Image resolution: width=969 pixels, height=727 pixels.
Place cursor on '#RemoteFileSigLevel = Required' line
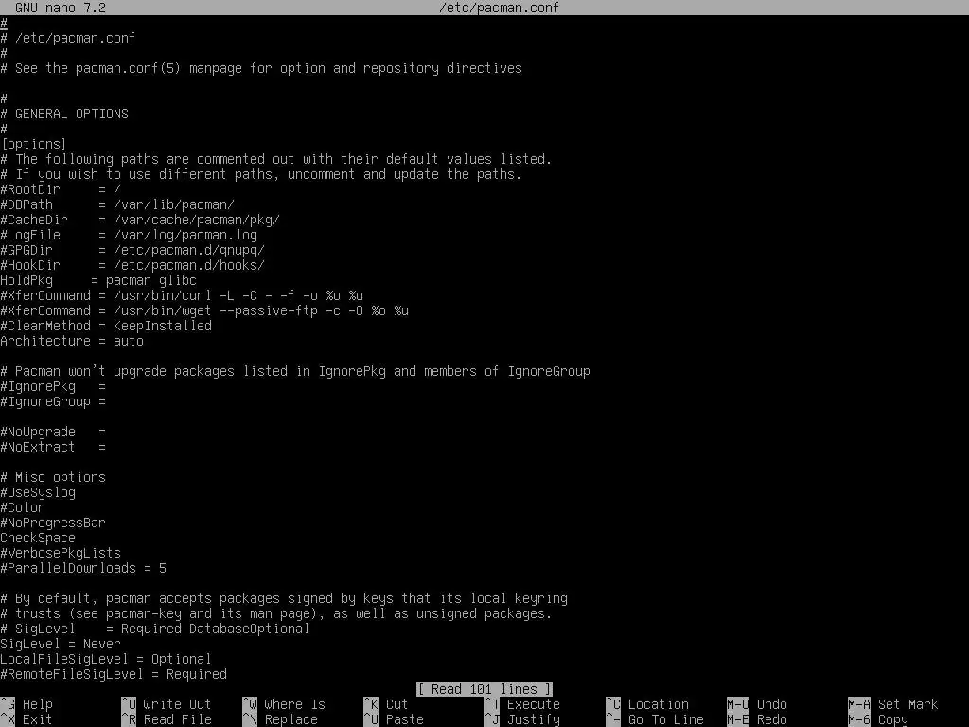pos(114,674)
